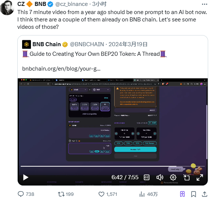Seek on the video progress bar
Image resolution: width=210 pixels, height=201 pixels.
point(112,166)
